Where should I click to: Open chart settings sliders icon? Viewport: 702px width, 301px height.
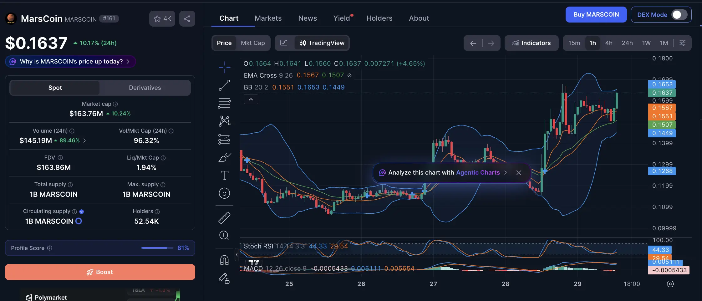[683, 43]
